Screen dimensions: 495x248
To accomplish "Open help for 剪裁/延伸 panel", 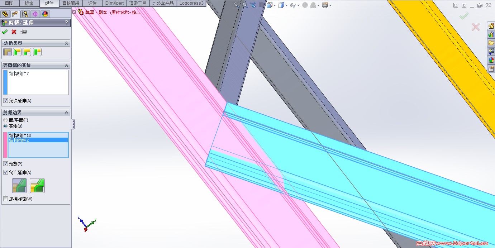I will pyautogui.click(x=66, y=23).
